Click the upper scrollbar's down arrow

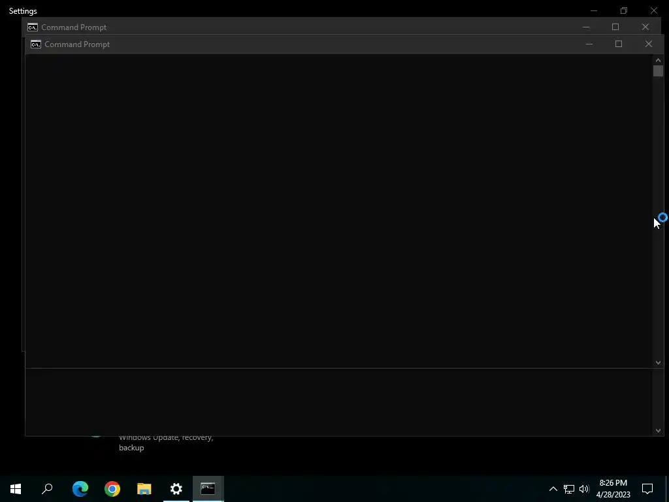point(658,362)
